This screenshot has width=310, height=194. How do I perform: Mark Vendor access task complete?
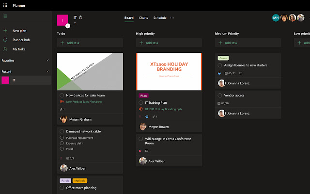click(x=219, y=95)
